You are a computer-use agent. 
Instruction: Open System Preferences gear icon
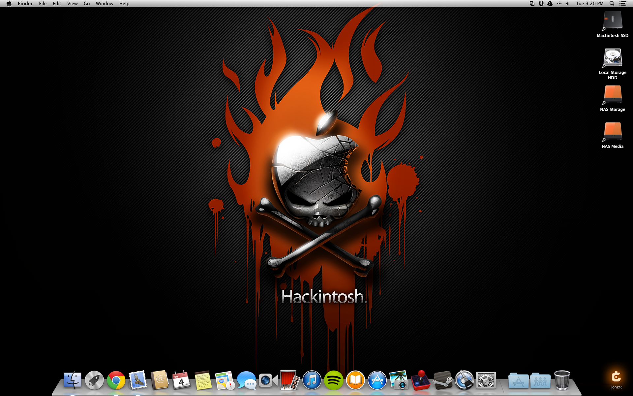coord(486,380)
